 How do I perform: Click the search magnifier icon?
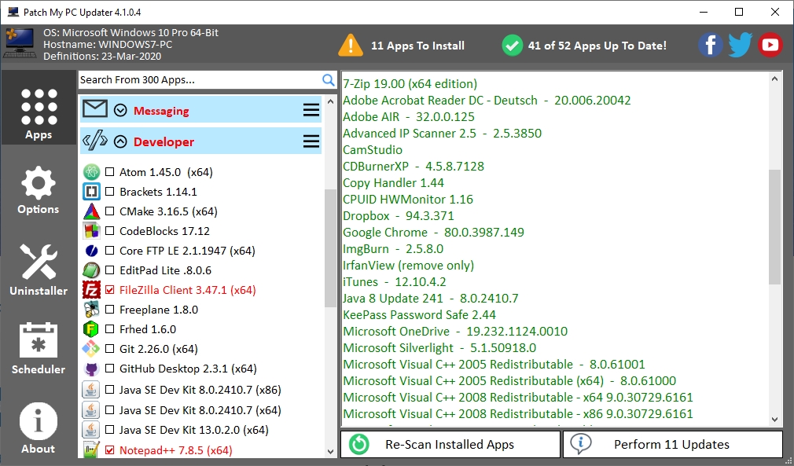pos(329,79)
